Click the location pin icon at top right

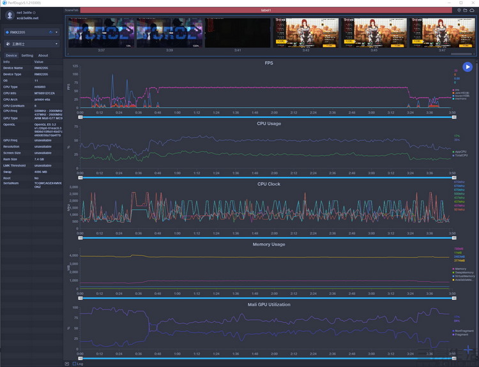459,10
